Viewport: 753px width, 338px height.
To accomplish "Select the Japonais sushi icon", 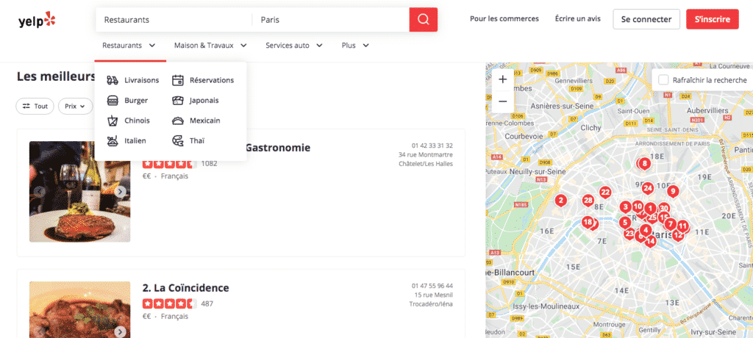I will (x=178, y=101).
